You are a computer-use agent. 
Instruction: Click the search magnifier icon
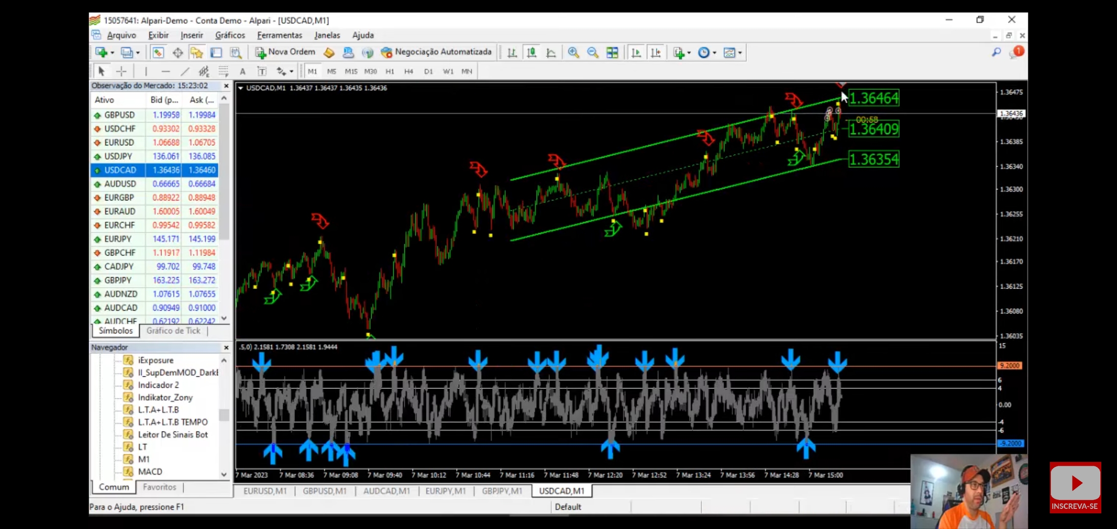click(996, 52)
